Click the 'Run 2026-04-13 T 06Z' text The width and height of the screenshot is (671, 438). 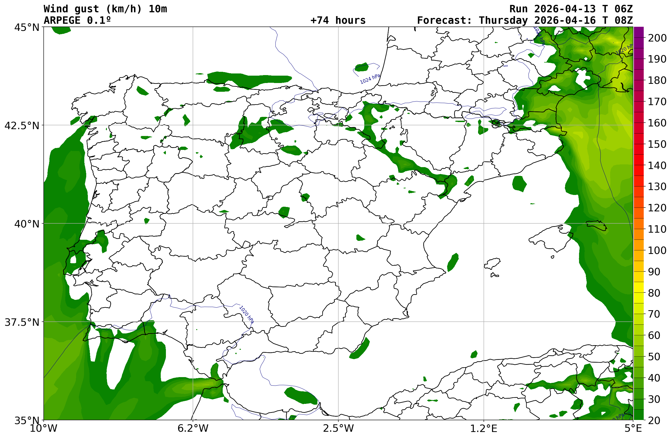(571, 9)
